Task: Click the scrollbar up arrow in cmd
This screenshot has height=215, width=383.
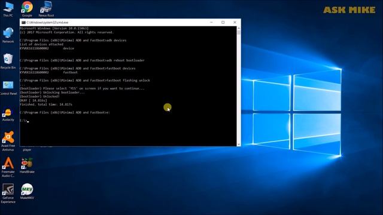Action: 239,28
